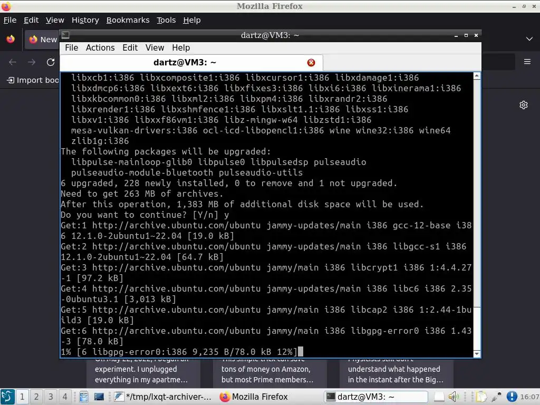Select the dartz@VM3 terminal tab

click(x=191, y=63)
